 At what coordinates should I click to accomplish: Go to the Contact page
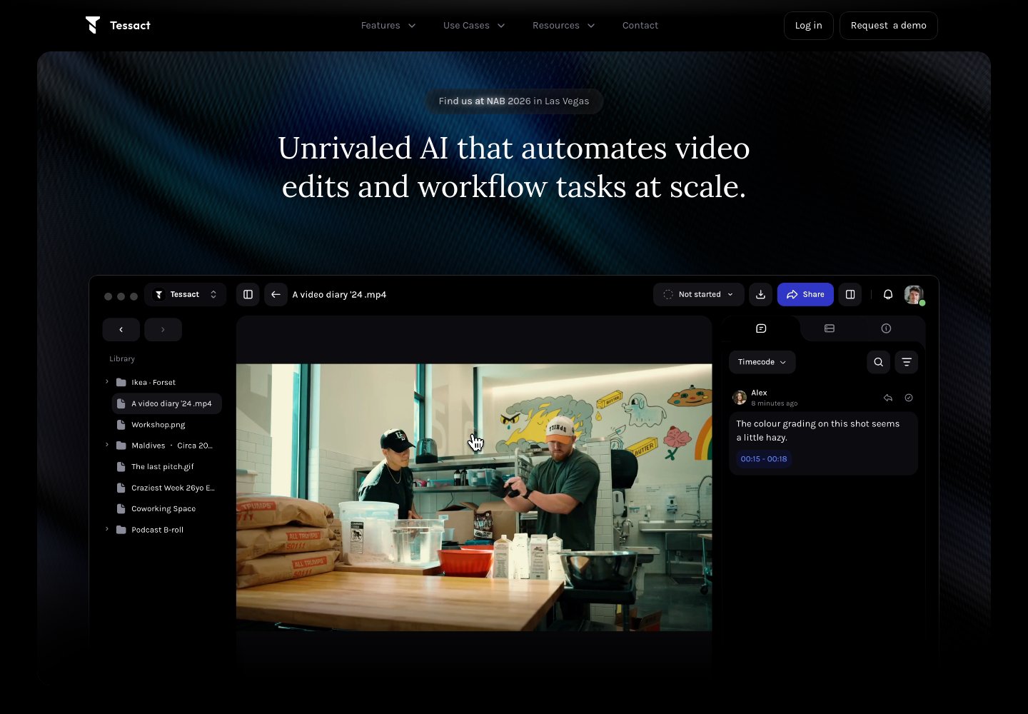point(640,26)
